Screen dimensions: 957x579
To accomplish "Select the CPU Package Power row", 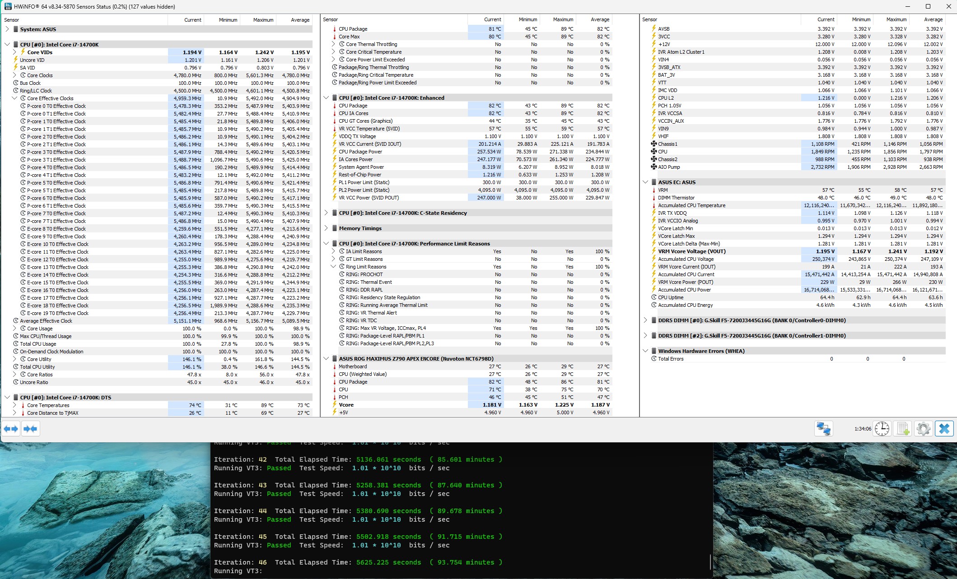I will 360,152.
